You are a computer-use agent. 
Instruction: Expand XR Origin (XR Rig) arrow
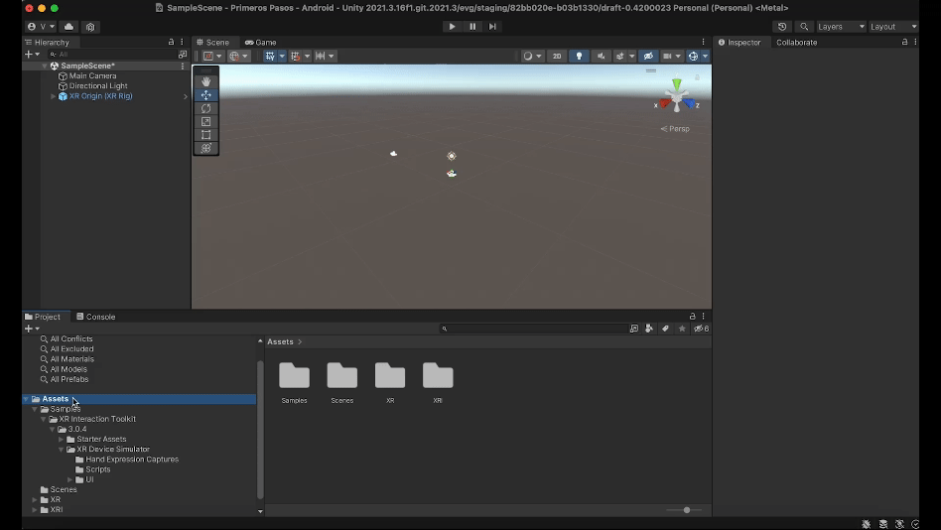click(53, 96)
